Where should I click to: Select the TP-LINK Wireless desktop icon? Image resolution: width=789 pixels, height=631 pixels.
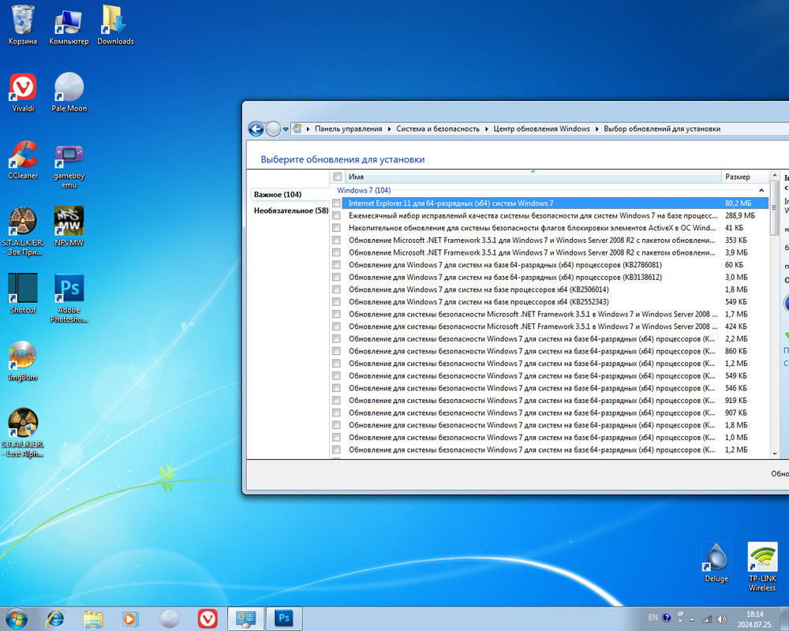[x=762, y=566]
